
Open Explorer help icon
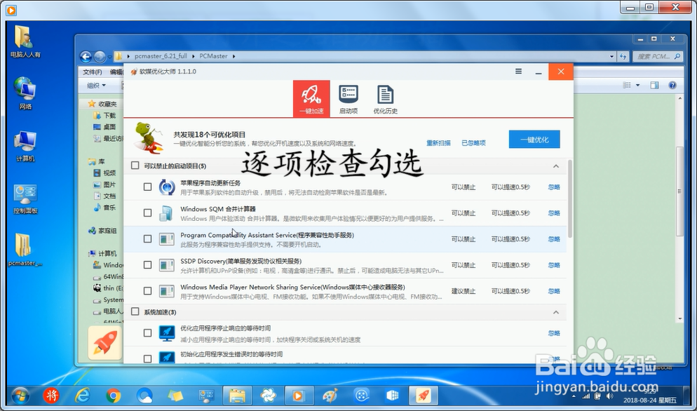[672, 86]
